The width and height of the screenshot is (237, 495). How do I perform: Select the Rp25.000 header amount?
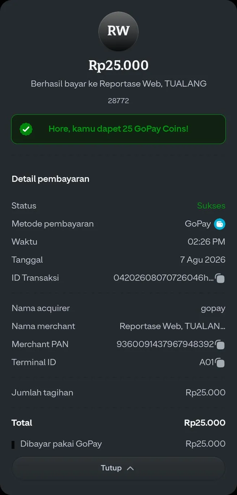tap(118, 65)
